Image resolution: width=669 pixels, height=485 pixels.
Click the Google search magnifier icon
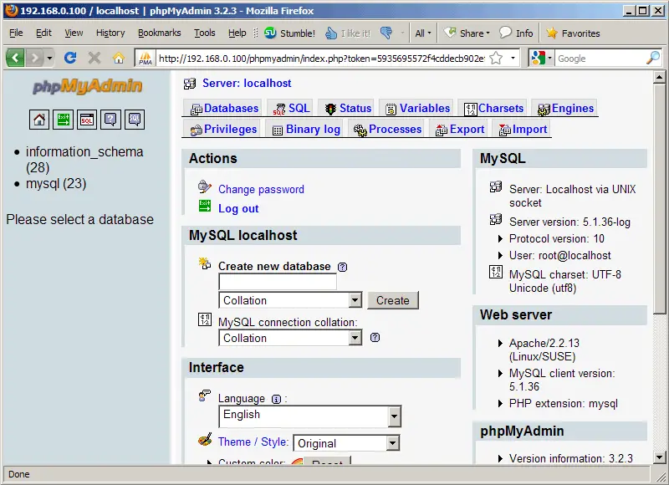pos(653,58)
